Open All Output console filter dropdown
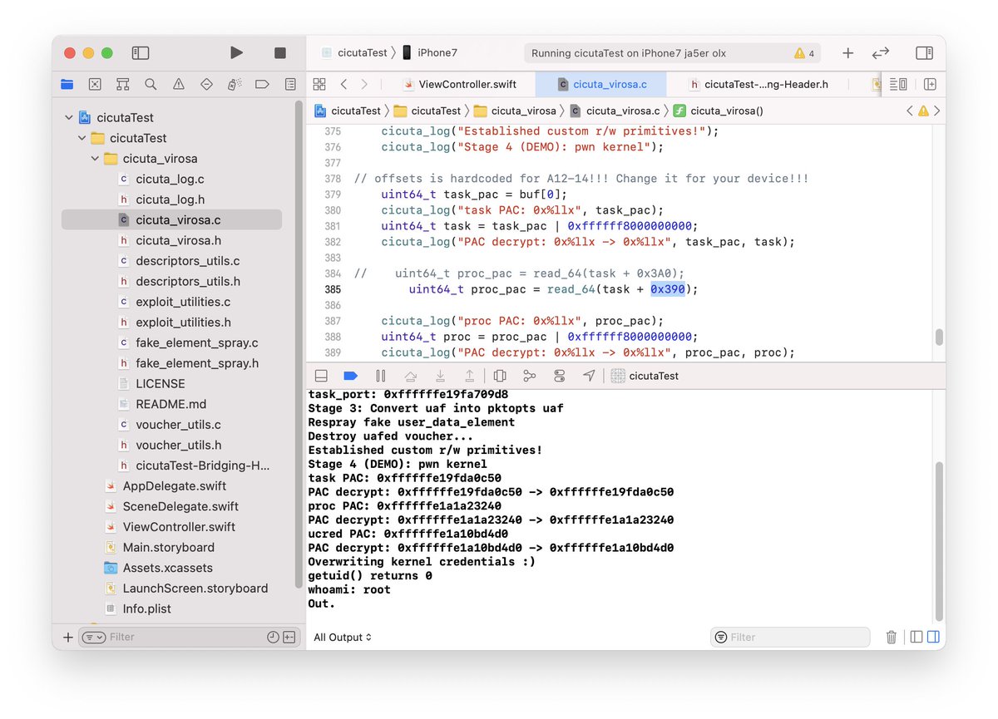The image size is (998, 719). [x=343, y=638]
